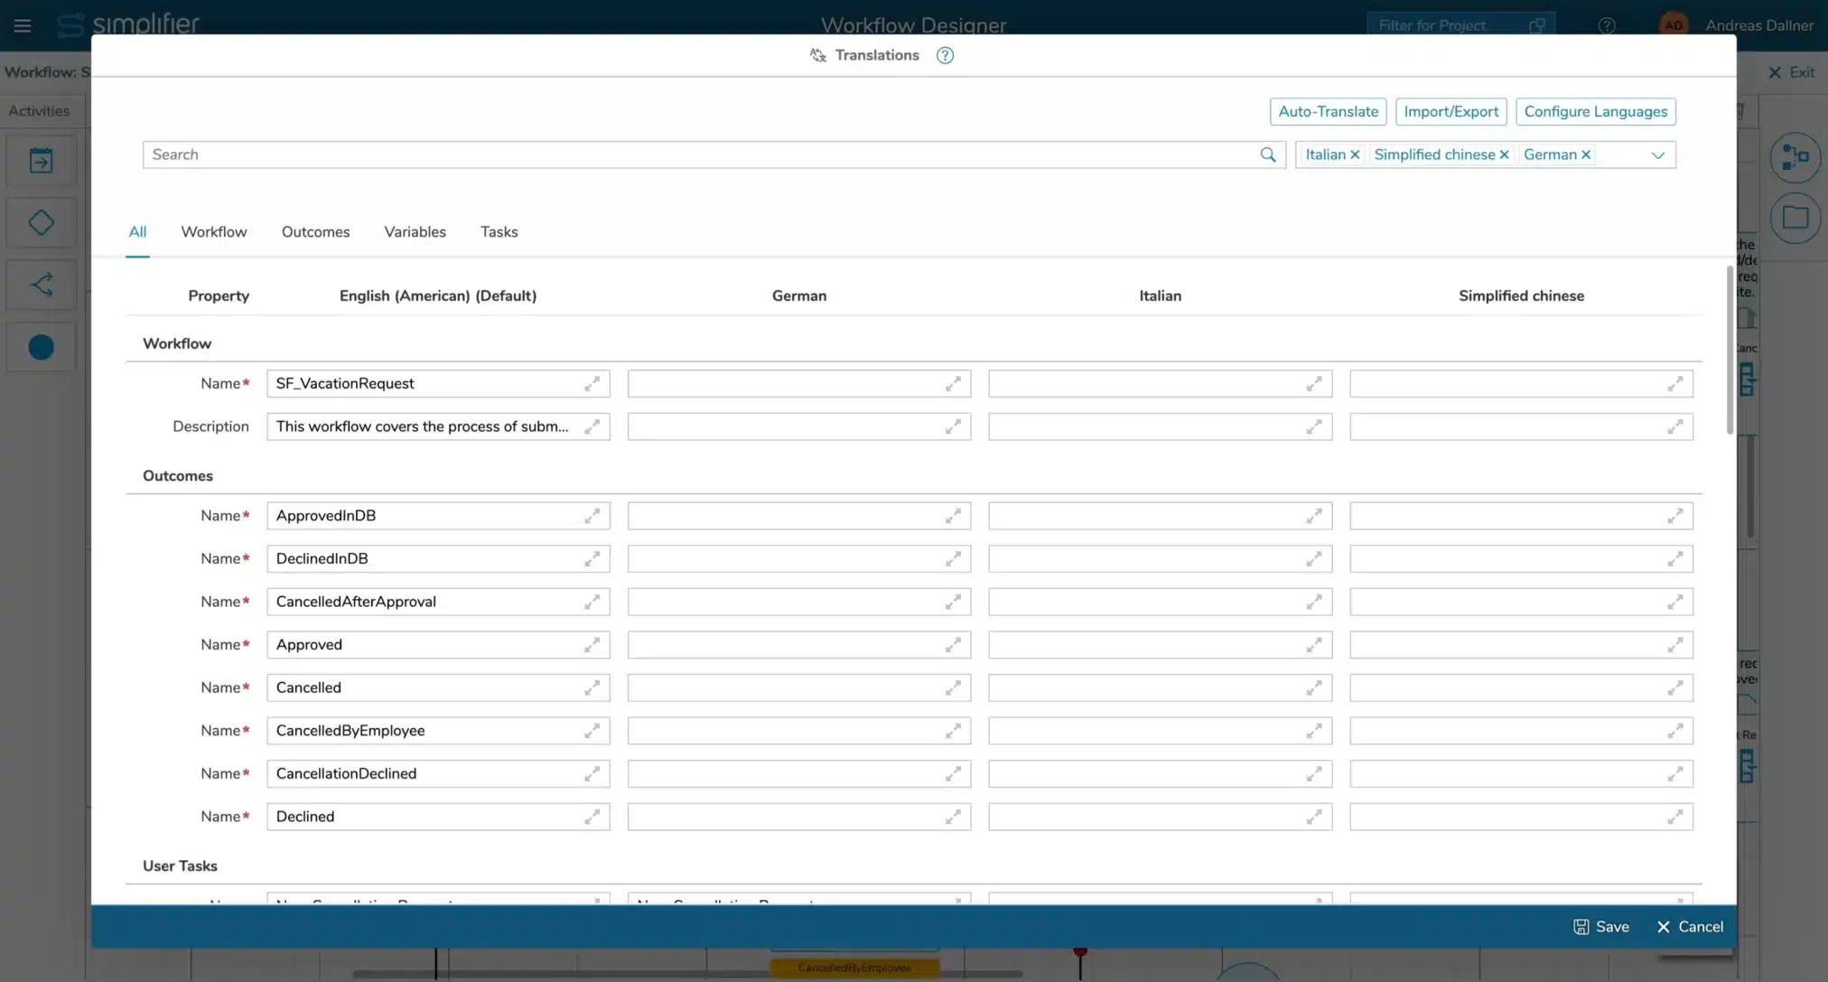
Task: Expand Simplified chinese field for Declined row
Action: point(1675,817)
